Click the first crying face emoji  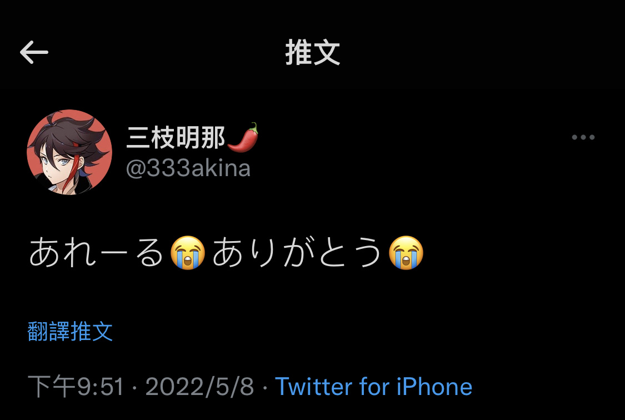188,253
